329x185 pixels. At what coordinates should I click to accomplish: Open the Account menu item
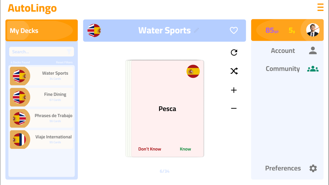coord(283,51)
